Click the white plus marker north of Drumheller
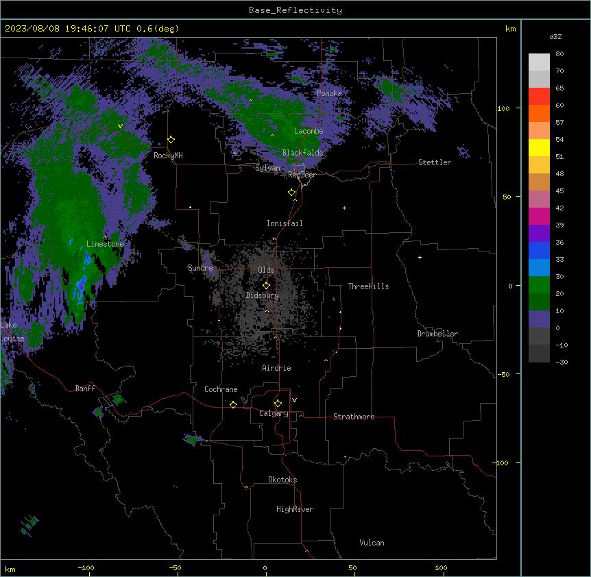 point(420,257)
